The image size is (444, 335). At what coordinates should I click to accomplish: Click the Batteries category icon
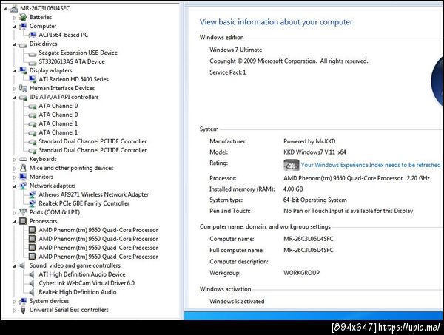(23, 17)
